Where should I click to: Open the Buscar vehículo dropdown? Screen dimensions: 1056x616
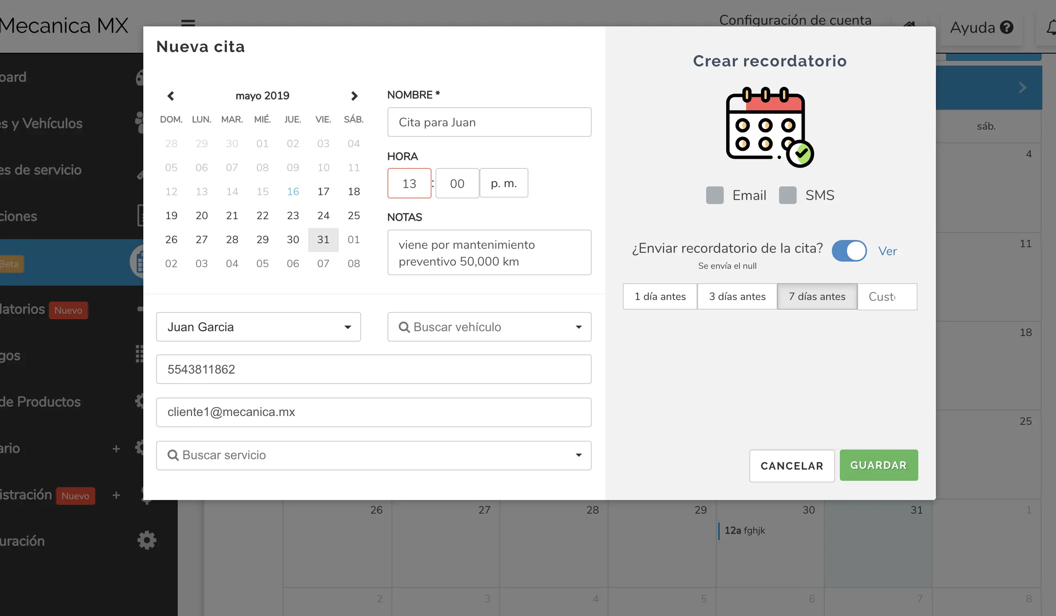coord(579,327)
